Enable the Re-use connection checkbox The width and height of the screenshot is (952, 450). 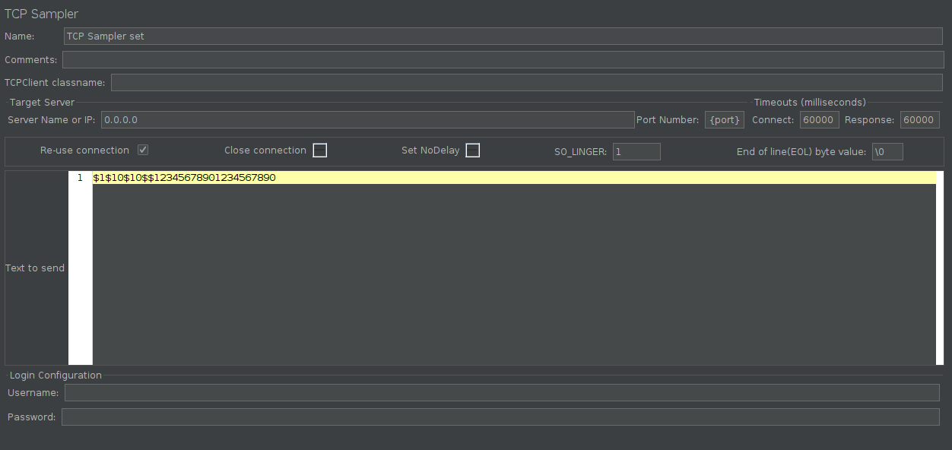[142, 149]
